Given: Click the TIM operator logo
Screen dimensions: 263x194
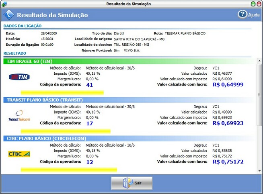Looking at the screenshot, I should click(19, 77).
